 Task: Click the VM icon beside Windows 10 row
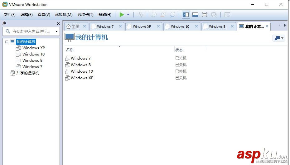click(x=68, y=71)
